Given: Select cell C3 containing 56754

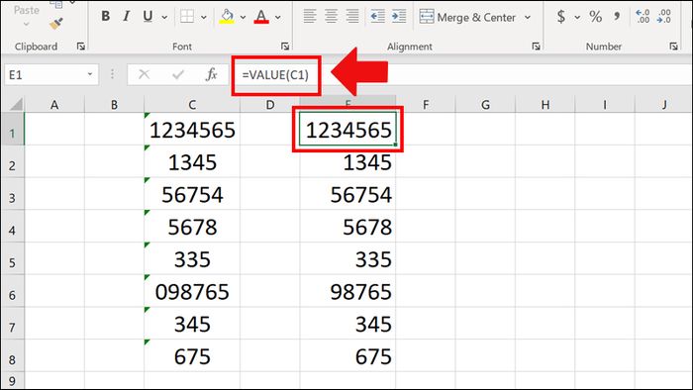Looking at the screenshot, I should [192, 194].
